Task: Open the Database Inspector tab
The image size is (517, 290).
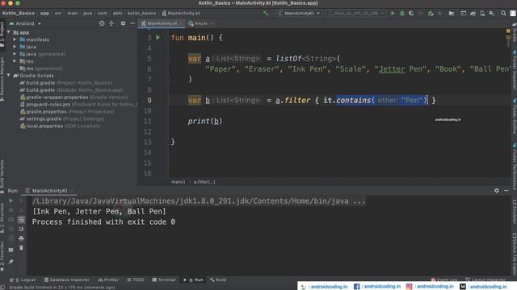Action: pos(67,280)
